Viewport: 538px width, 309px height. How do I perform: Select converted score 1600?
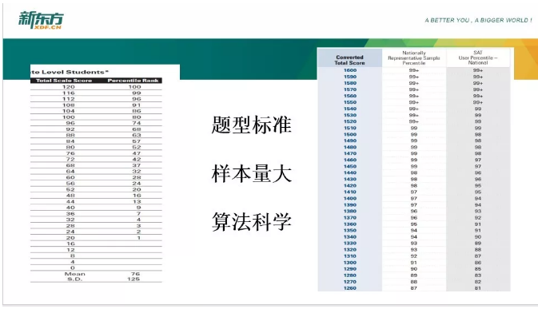tap(350, 70)
